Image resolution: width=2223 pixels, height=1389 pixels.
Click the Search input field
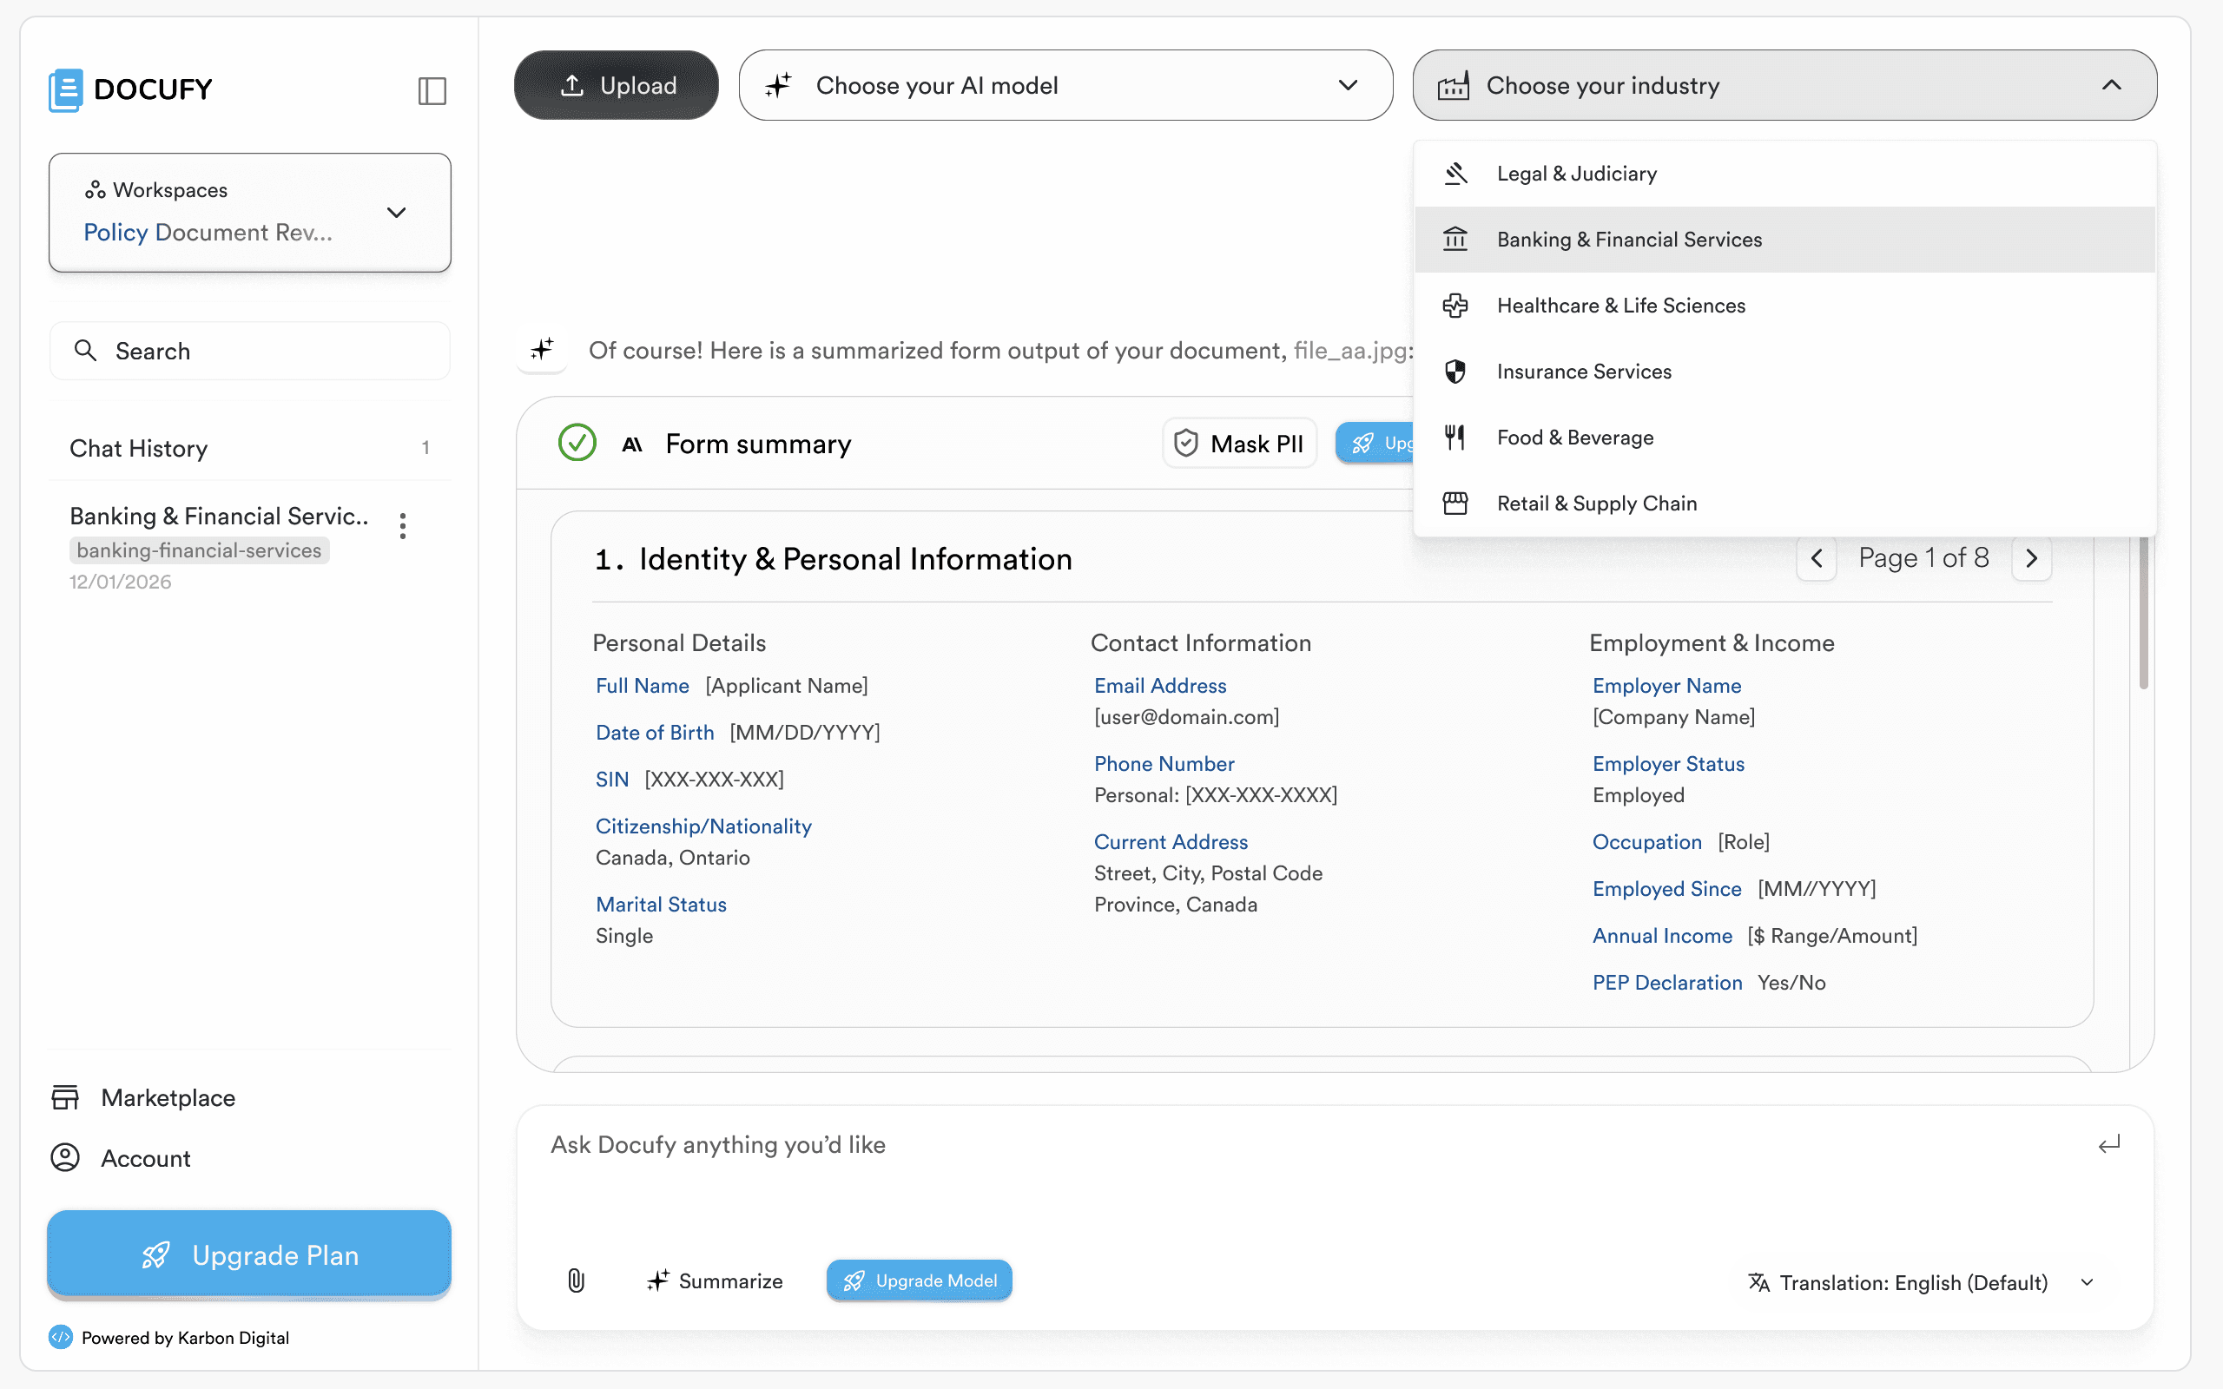pyautogui.click(x=250, y=351)
